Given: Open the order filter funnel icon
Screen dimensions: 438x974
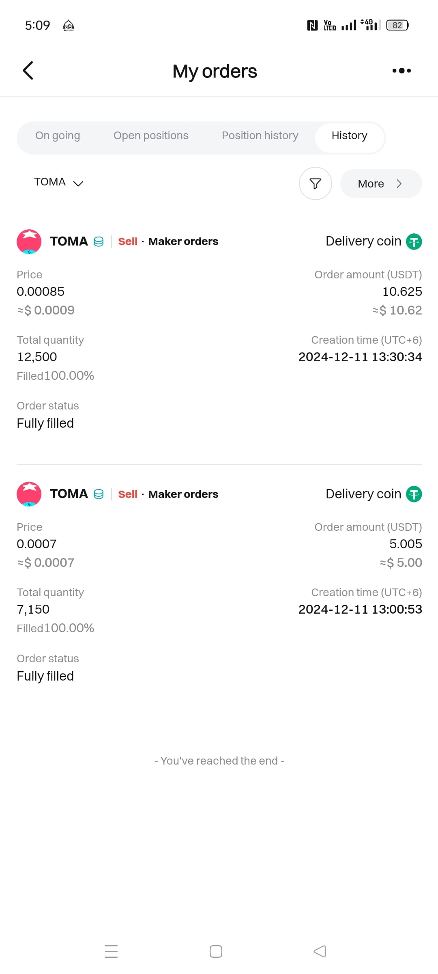Looking at the screenshot, I should coord(316,183).
